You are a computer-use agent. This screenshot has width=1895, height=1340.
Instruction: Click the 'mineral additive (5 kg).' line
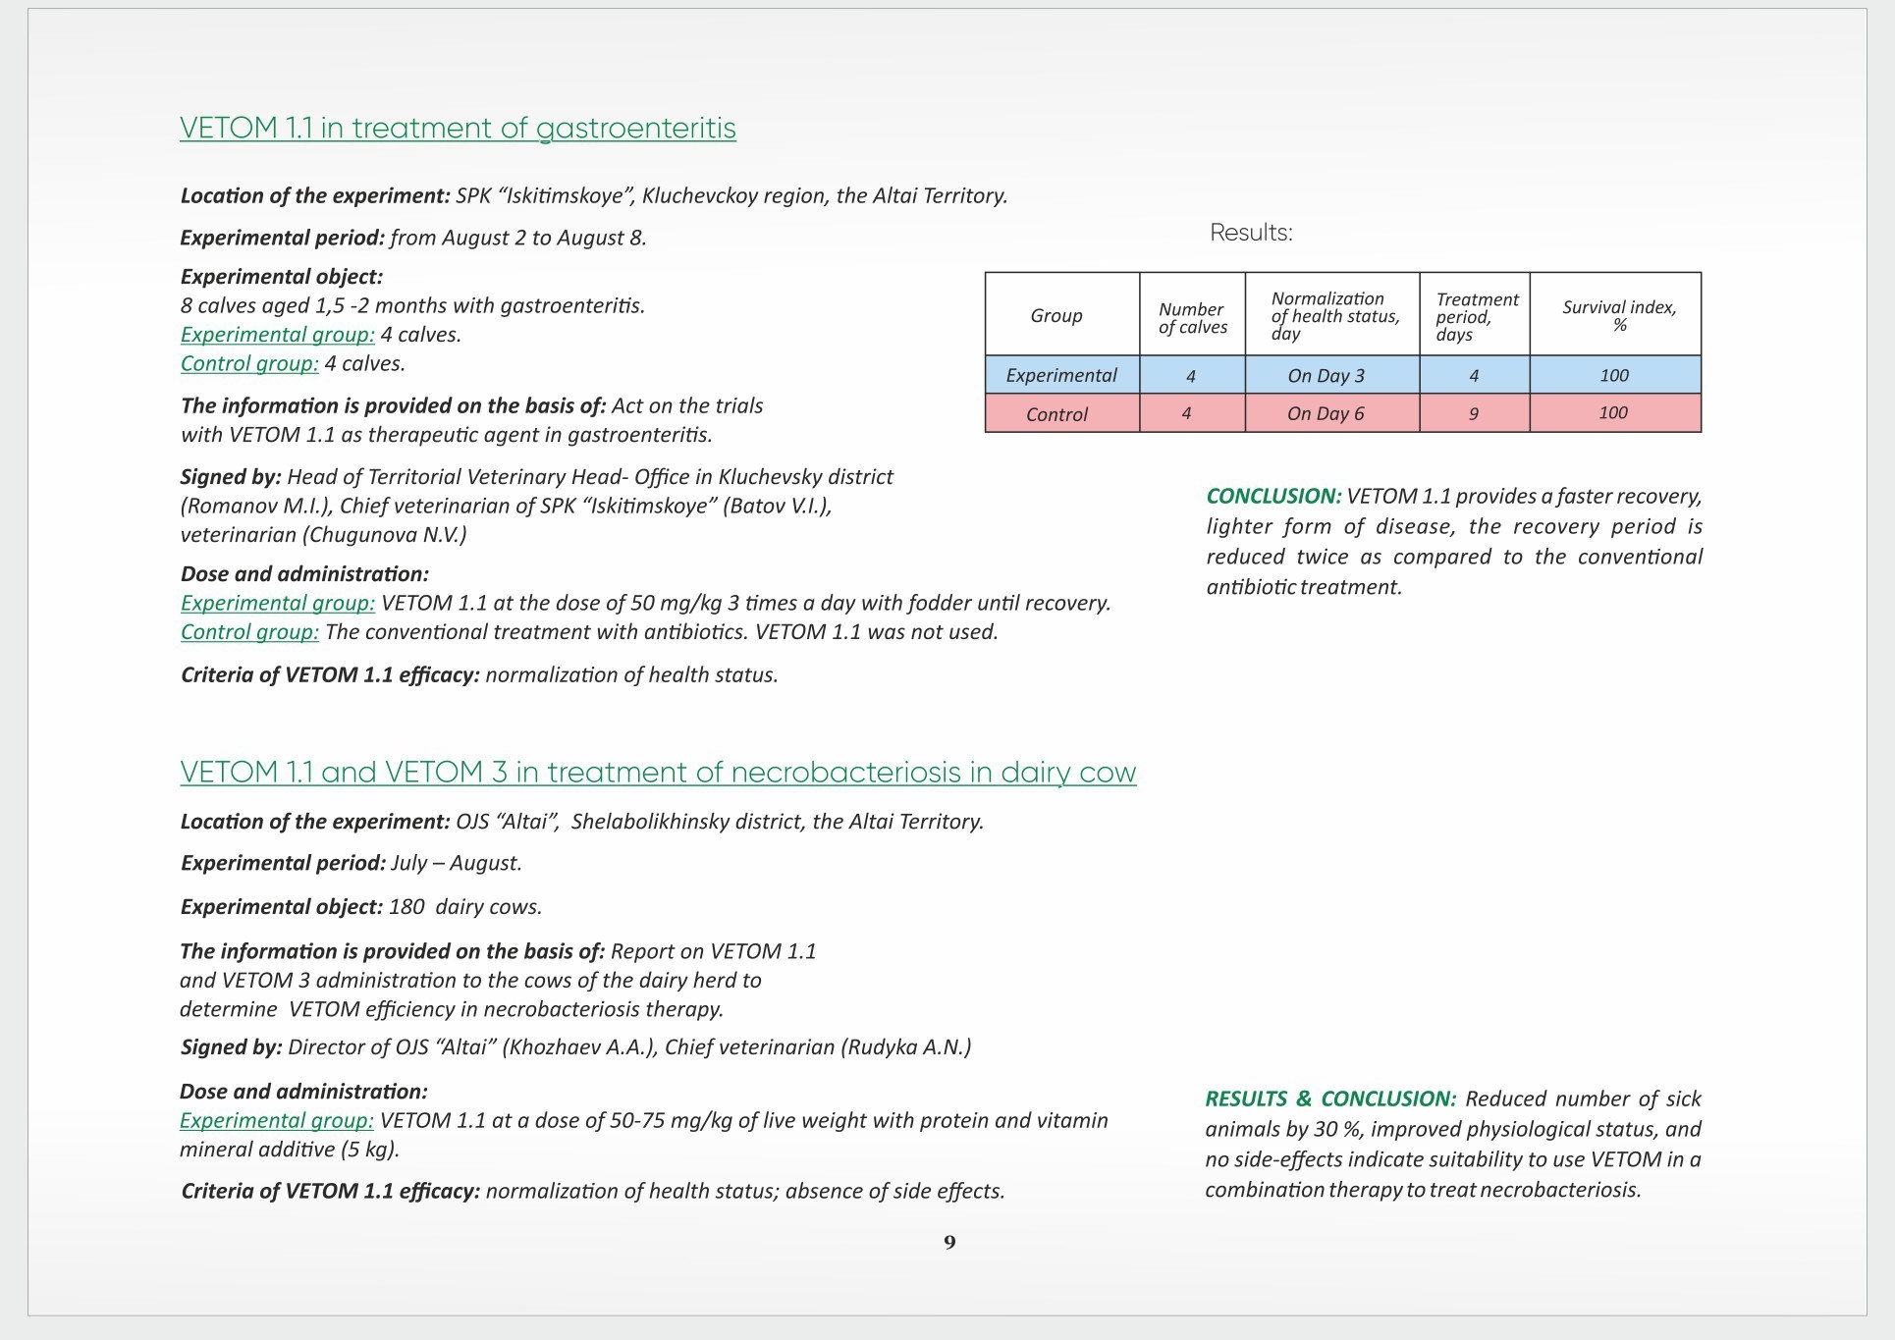pos(290,1150)
